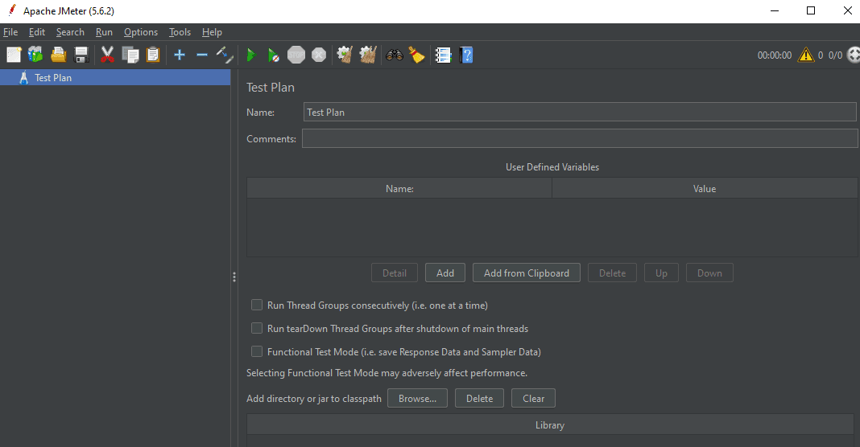Image resolution: width=860 pixels, height=447 pixels.
Task: Click the Help question mark icon
Action: click(465, 55)
